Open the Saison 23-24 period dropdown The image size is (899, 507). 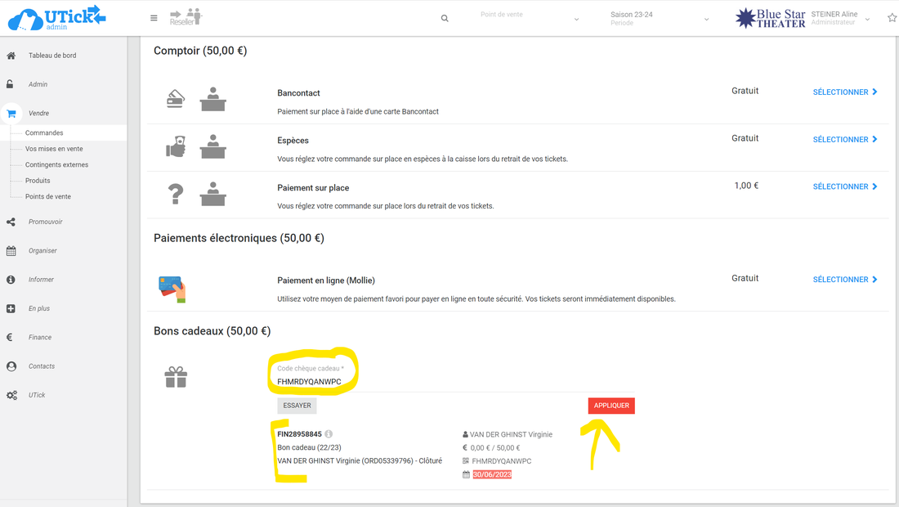(x=659, y=18)
